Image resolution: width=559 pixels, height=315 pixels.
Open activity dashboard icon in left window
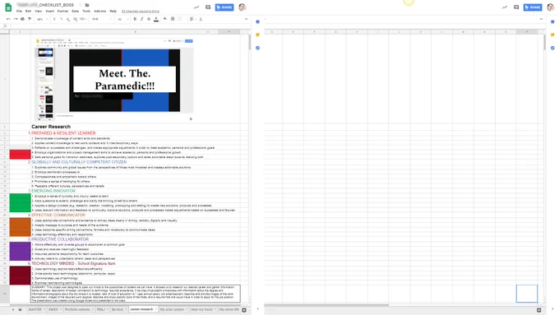click(x=196, y=7)
